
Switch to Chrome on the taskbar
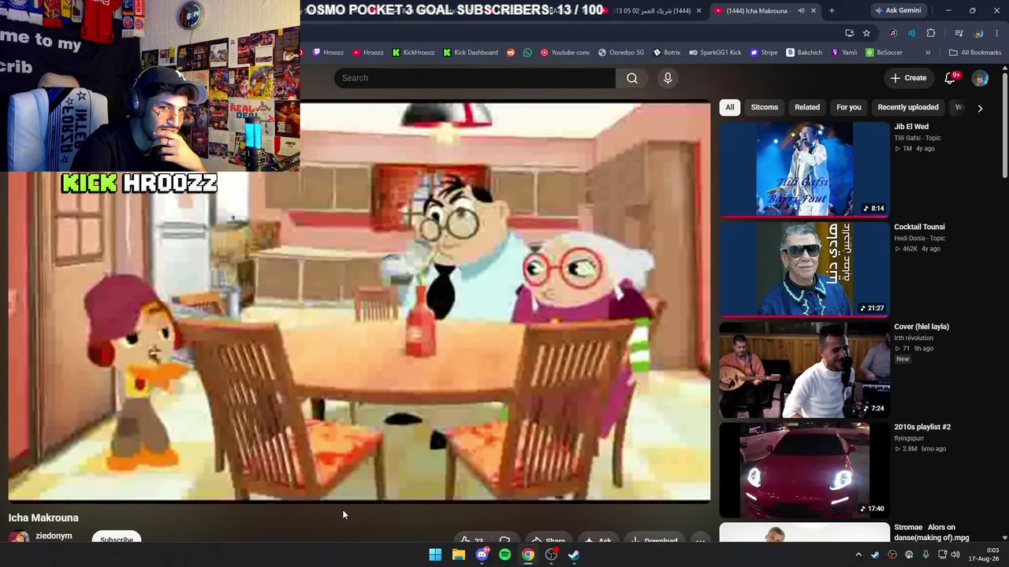coord(528,554)
